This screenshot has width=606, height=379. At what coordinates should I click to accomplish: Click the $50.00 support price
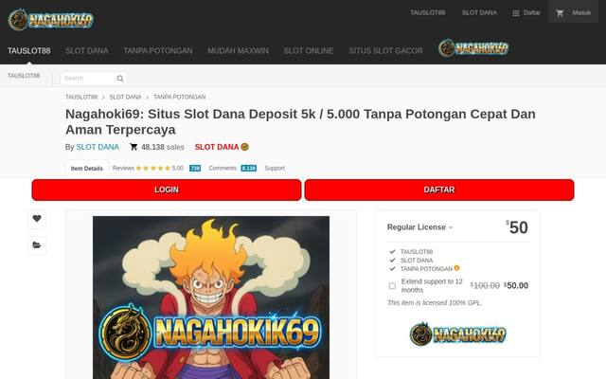[x=516, y=285]
